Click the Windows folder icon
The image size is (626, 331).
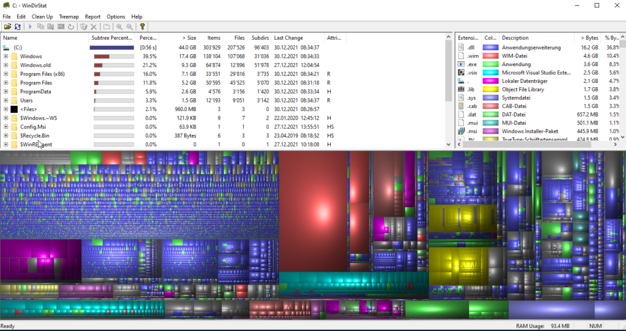pos(15,56)
